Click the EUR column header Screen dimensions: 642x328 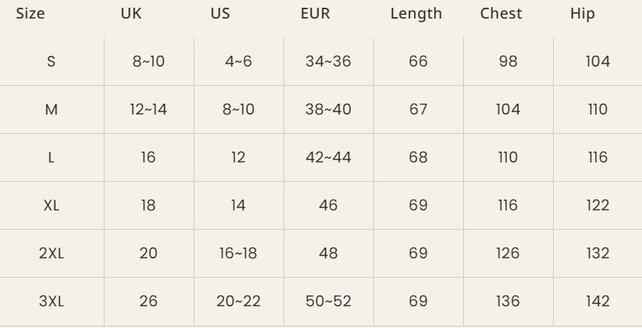(315, 13)
